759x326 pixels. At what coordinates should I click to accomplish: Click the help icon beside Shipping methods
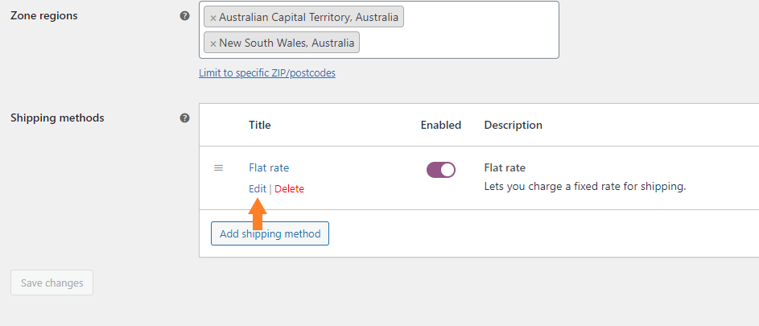tap(185, 118)
